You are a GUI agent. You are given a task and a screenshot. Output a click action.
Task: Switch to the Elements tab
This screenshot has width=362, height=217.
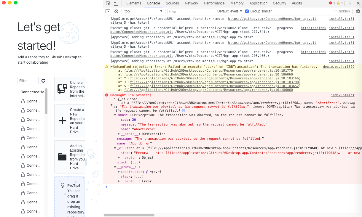point(134,3)
